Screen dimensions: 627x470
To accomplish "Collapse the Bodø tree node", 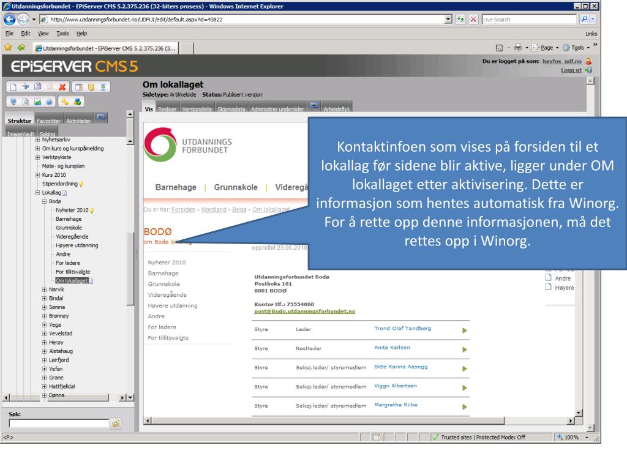I will pyautogui.click(x=44, y=201).
